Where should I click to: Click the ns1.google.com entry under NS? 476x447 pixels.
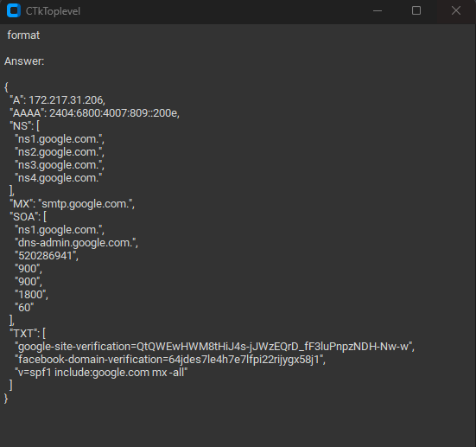click(60, 139)
